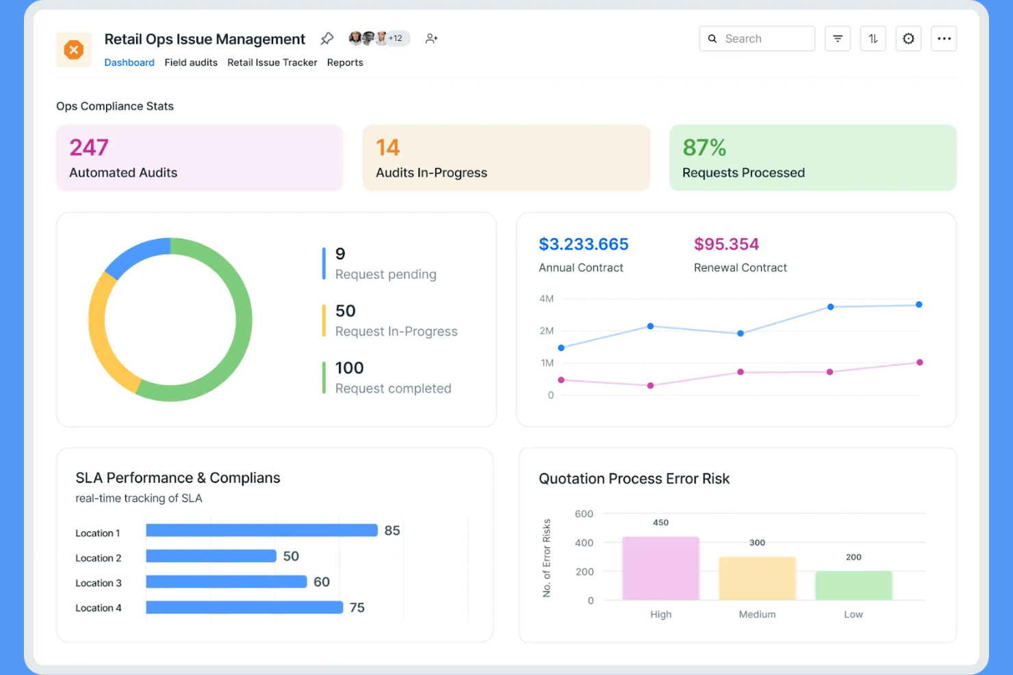Click the invite member icon next to avatars
This screenshot has height=675, width=1013.
click(431, 38)
